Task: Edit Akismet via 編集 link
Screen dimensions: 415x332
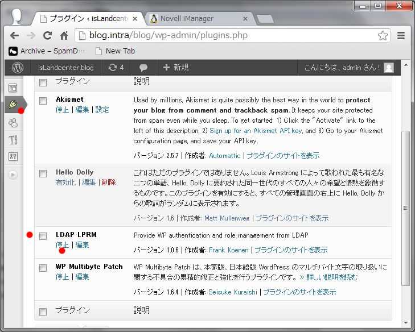Action: click(x=82, y=109)
